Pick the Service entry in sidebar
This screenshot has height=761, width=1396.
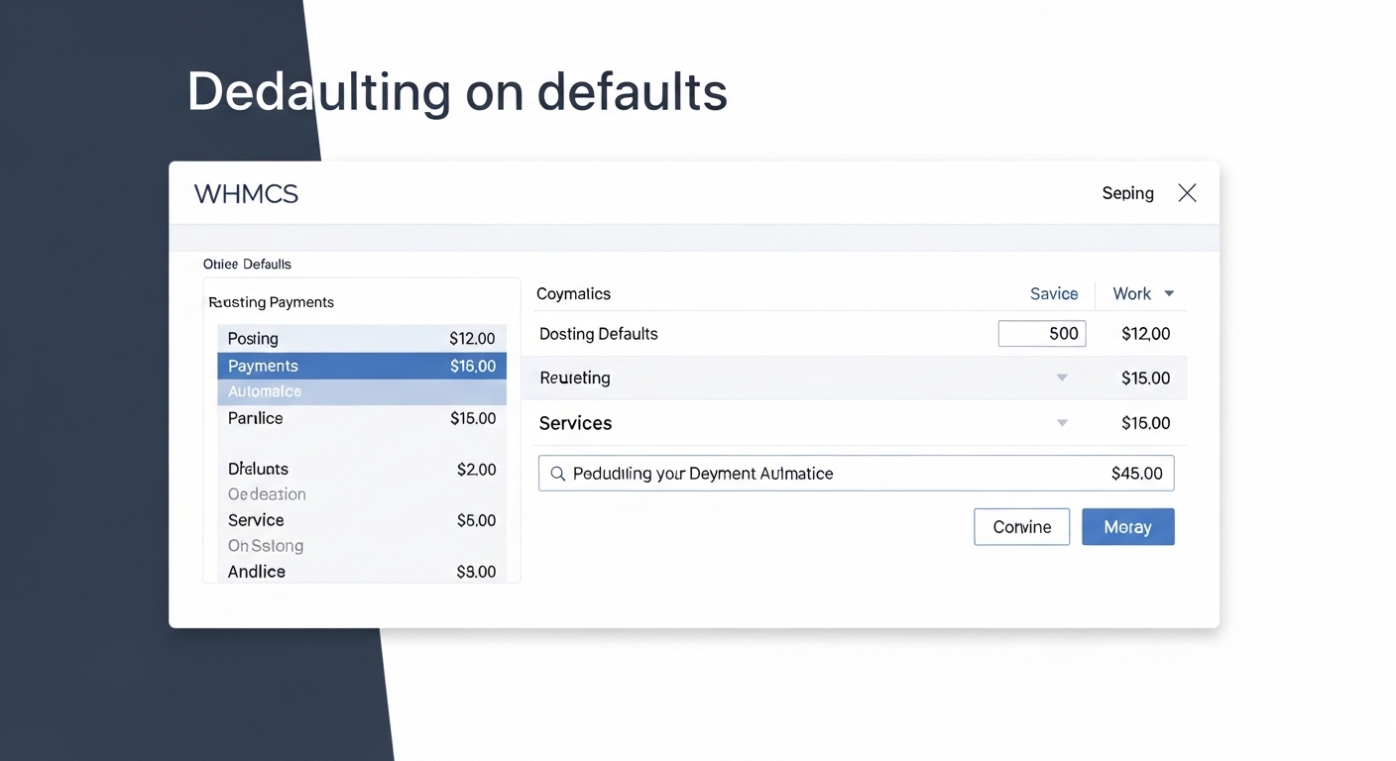(362, 520)
